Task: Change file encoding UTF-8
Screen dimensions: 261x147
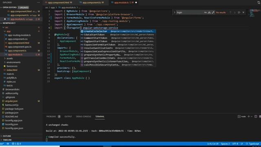Action: pyautogui.click(x=235, y=144)
